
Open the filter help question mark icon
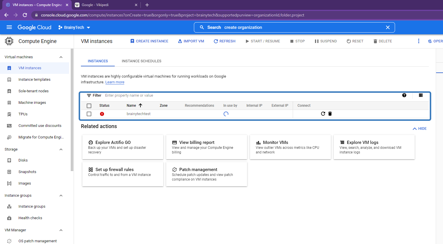[x=404, y=95]
